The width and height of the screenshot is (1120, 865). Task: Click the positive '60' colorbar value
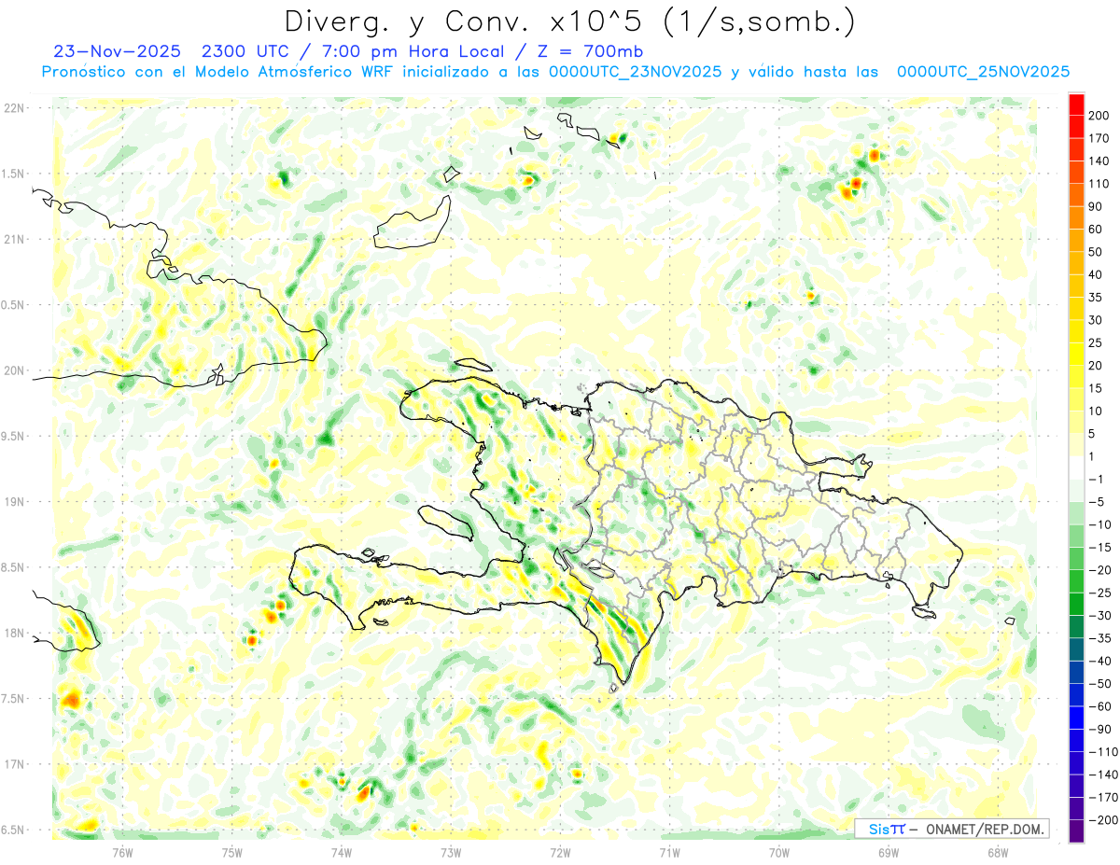coord(1097,230)
